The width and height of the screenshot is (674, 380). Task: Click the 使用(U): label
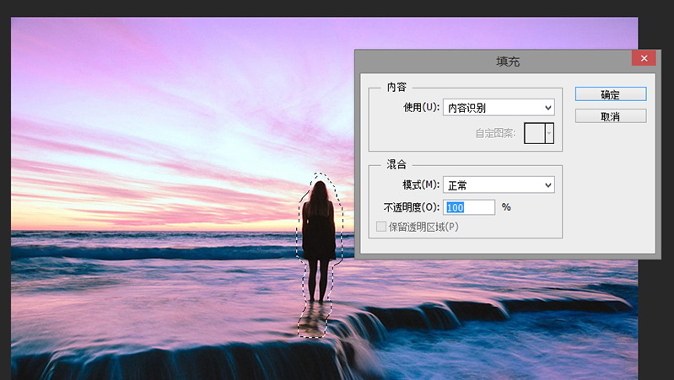click(421, 107)
